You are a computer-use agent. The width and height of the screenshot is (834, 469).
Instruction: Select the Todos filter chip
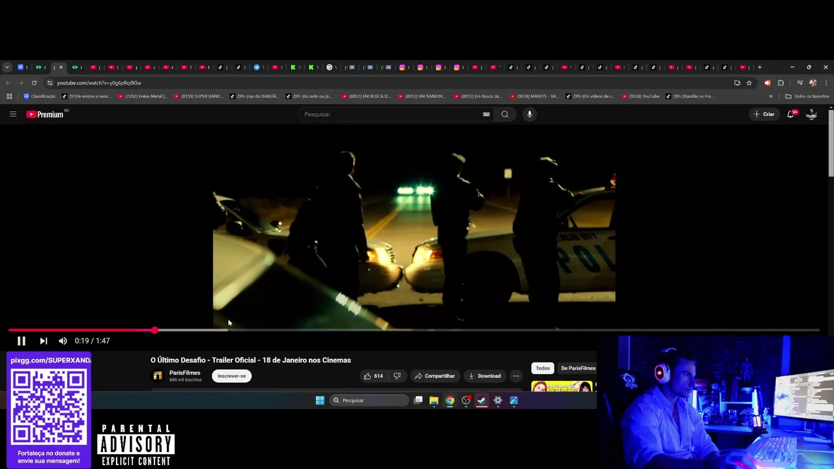[x=543, y=368]
